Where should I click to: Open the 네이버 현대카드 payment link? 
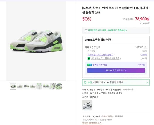tap(101, 55)
